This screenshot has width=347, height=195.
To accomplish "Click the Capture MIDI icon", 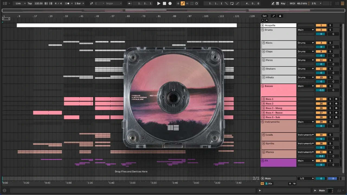I will (x=192, y=4).
